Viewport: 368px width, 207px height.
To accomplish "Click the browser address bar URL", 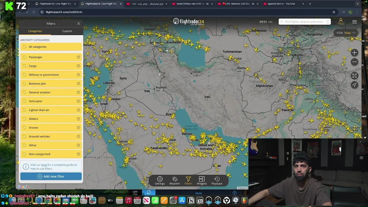I will click(64, 12).
